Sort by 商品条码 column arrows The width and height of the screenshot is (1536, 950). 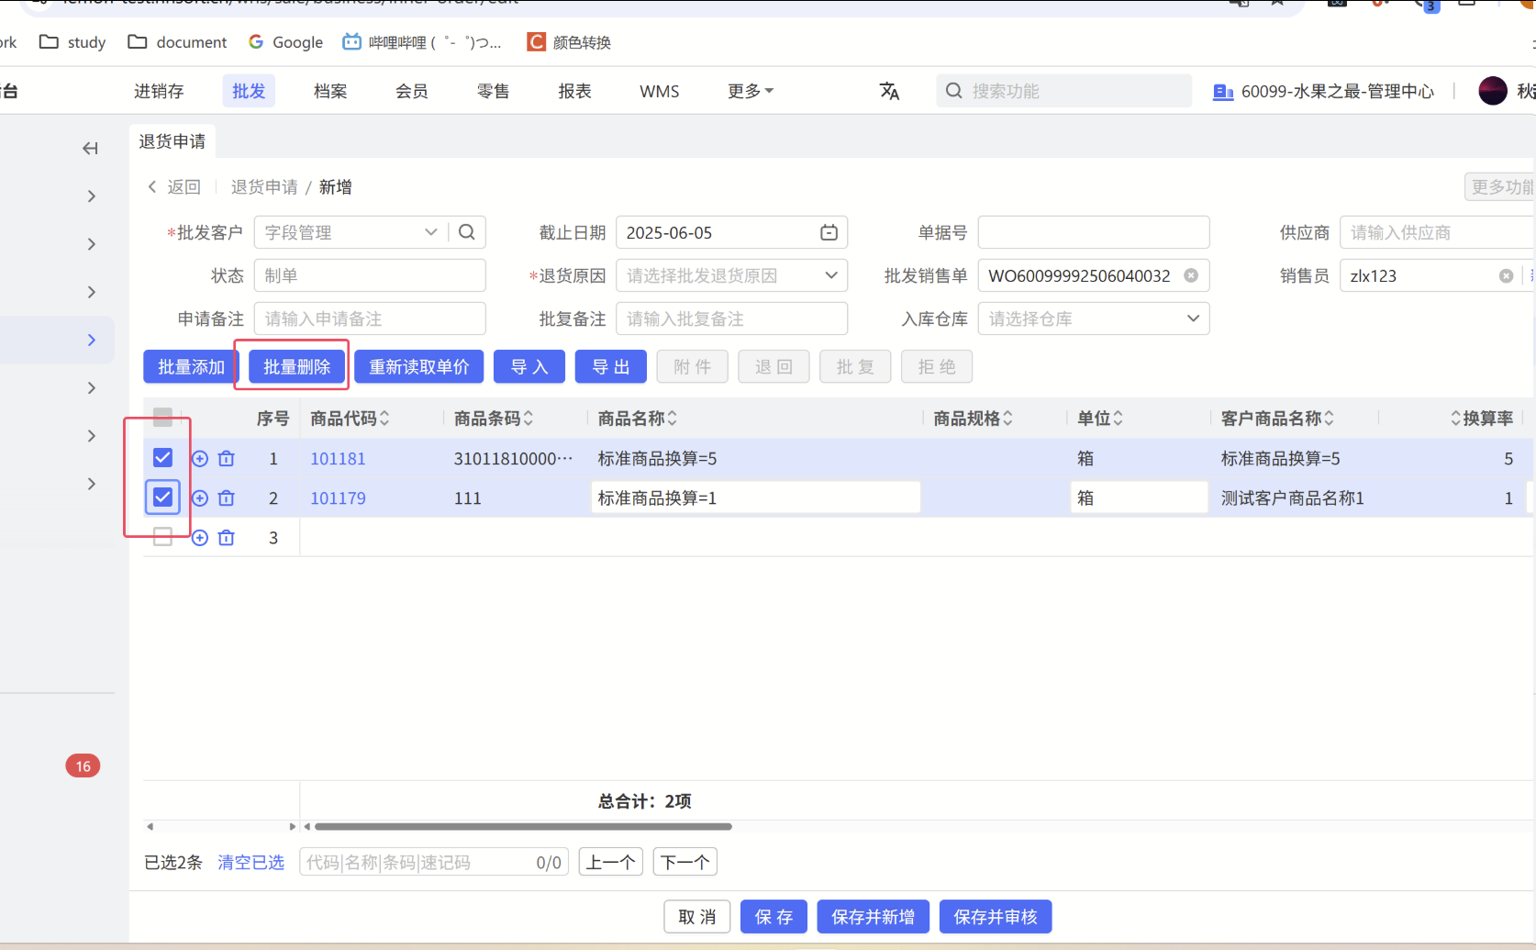(x=529, y=419)
